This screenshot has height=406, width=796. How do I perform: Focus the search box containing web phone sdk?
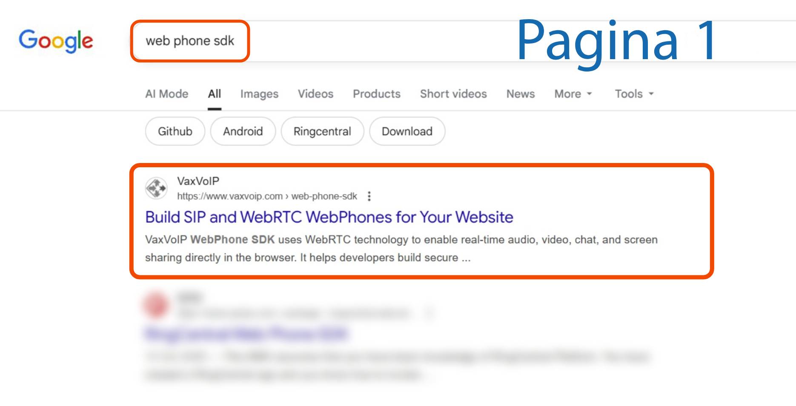[190, 41]
